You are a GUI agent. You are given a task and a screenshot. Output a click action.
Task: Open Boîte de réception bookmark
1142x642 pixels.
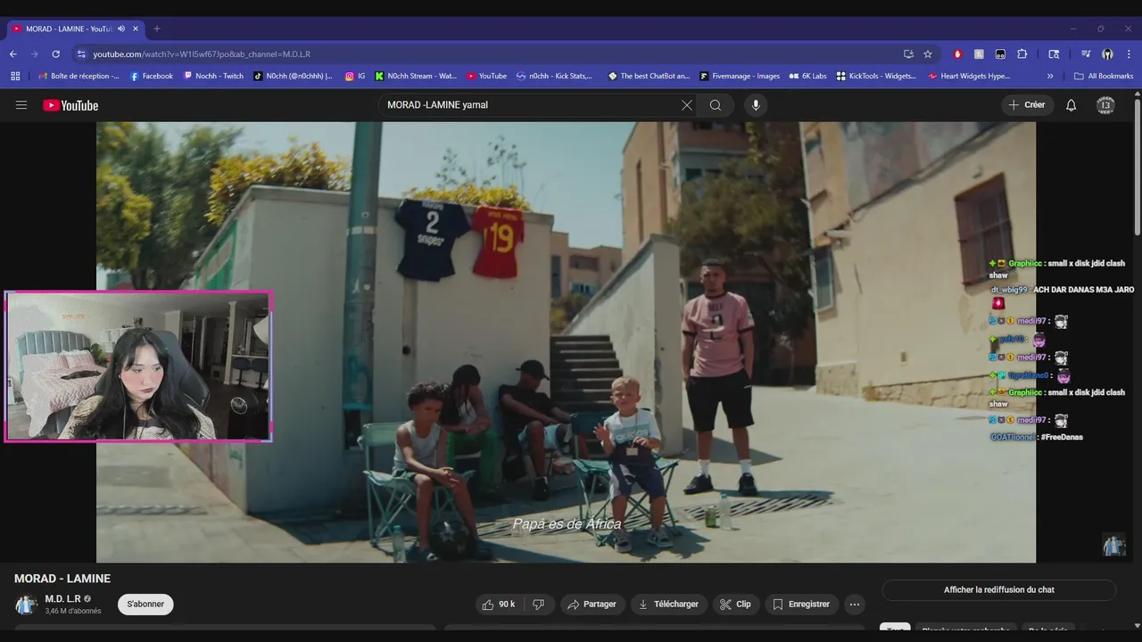[78, 77]
